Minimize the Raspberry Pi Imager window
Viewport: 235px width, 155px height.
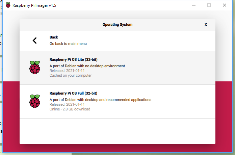pyautogui.click(x=194, y=5)
